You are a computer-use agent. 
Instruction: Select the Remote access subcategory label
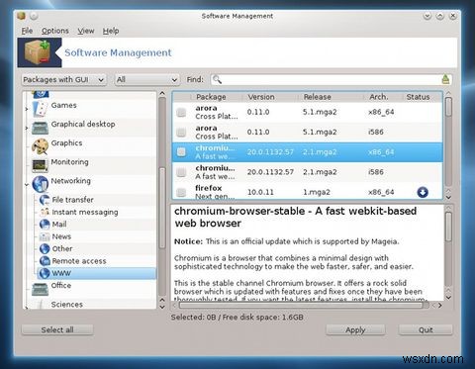[79, 261]
